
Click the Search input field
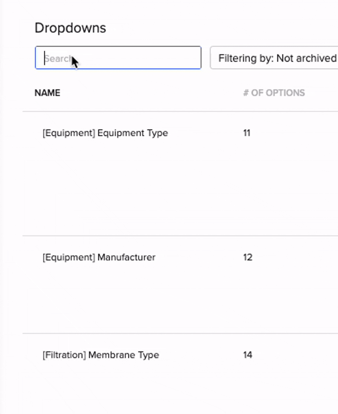tap(118, 58)
